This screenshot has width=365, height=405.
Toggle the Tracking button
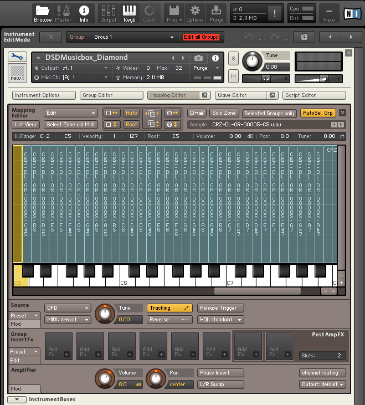tap(169, 308)
